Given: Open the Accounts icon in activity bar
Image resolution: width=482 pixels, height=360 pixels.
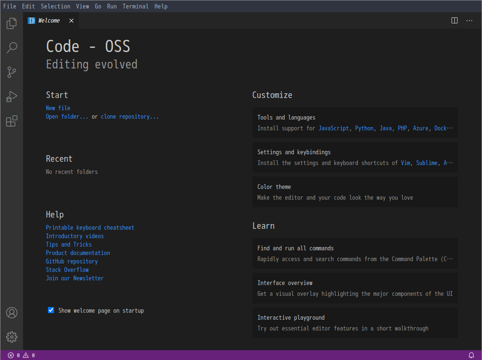Looking at the screenshot, I should [12, 313].
